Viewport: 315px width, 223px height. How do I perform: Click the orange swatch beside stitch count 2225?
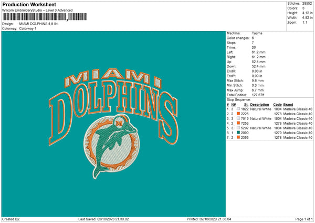(x=238, y=114)
